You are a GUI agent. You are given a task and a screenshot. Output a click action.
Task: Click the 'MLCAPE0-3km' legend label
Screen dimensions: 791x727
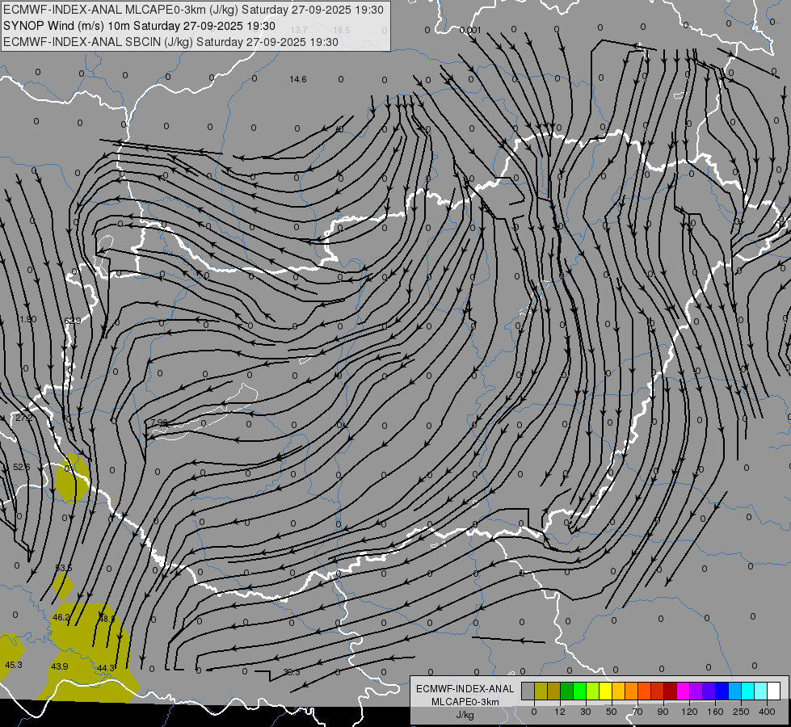coord(465,702)
